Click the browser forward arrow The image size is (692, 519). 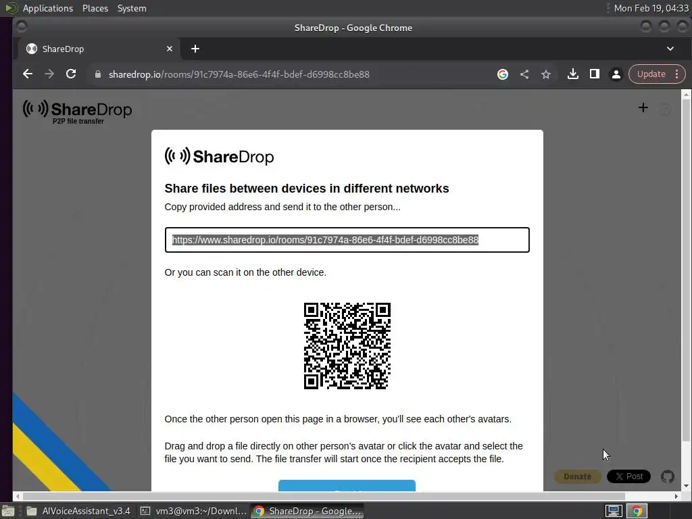[x=49, y=74]
